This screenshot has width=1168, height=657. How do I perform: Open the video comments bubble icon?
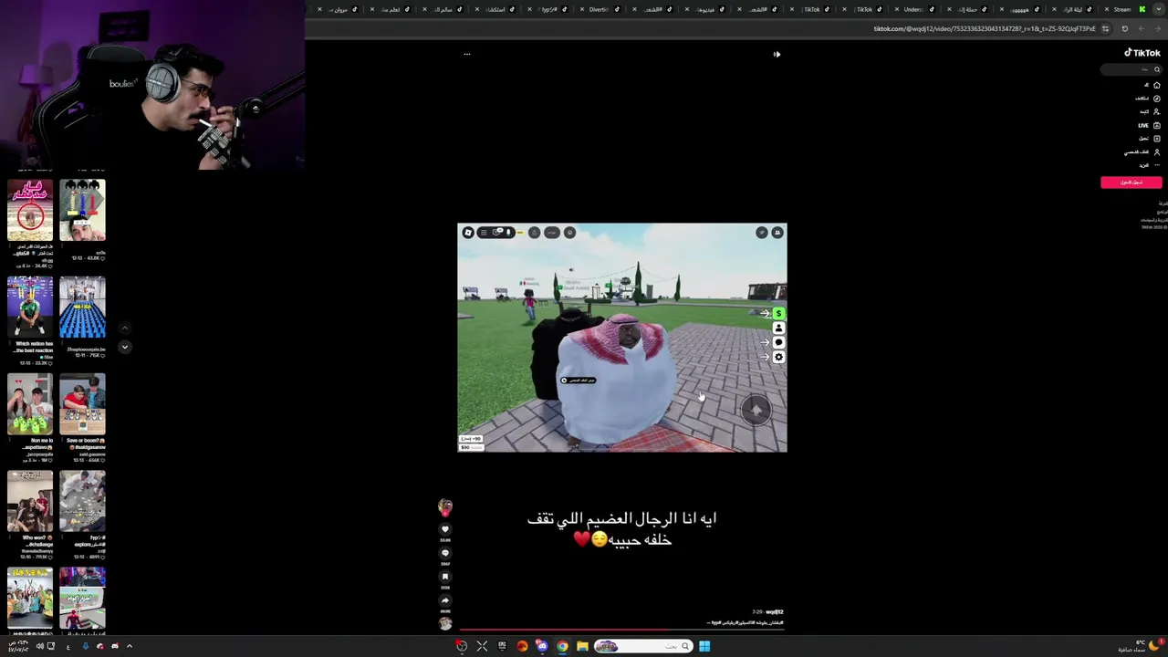[x=445, y=553]
